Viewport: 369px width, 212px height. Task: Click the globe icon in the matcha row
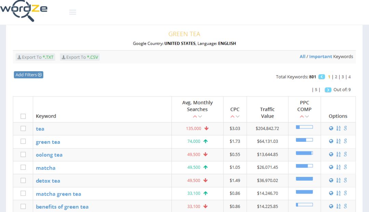tap(331, 167)
